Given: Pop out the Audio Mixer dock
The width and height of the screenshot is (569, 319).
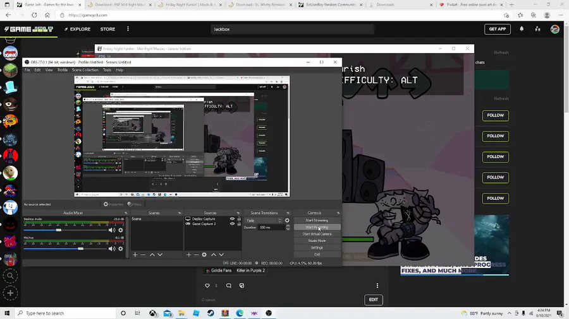Looking at the screenshot, I should click(126, 213).
